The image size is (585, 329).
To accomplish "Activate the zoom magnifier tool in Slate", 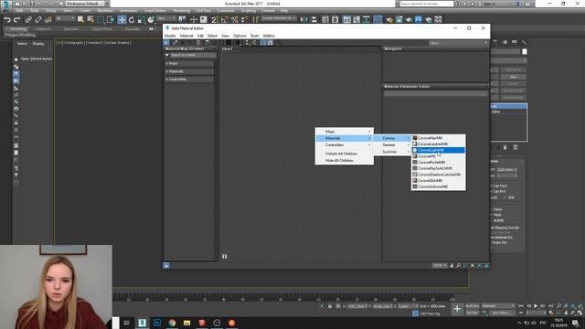I will pos(459,266).
